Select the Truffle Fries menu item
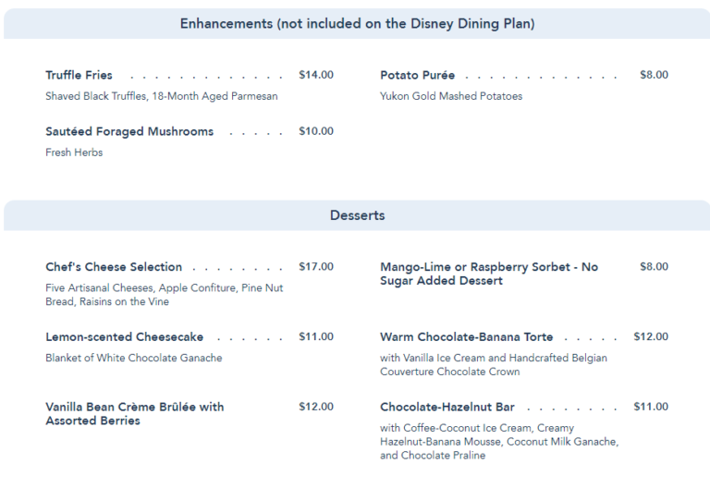 tap(79, 75)
